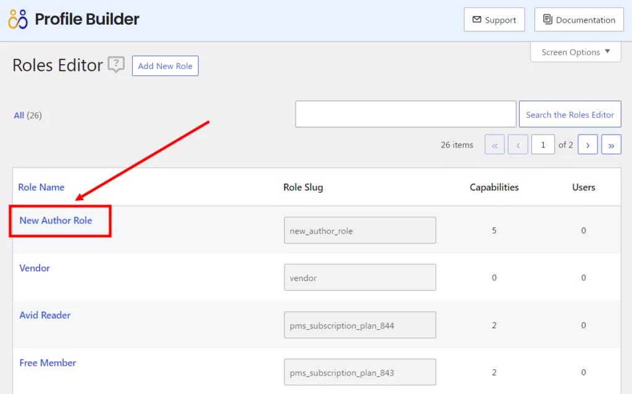
Task: Click the Free Member row users count
Action: click(x=583, y=372)
